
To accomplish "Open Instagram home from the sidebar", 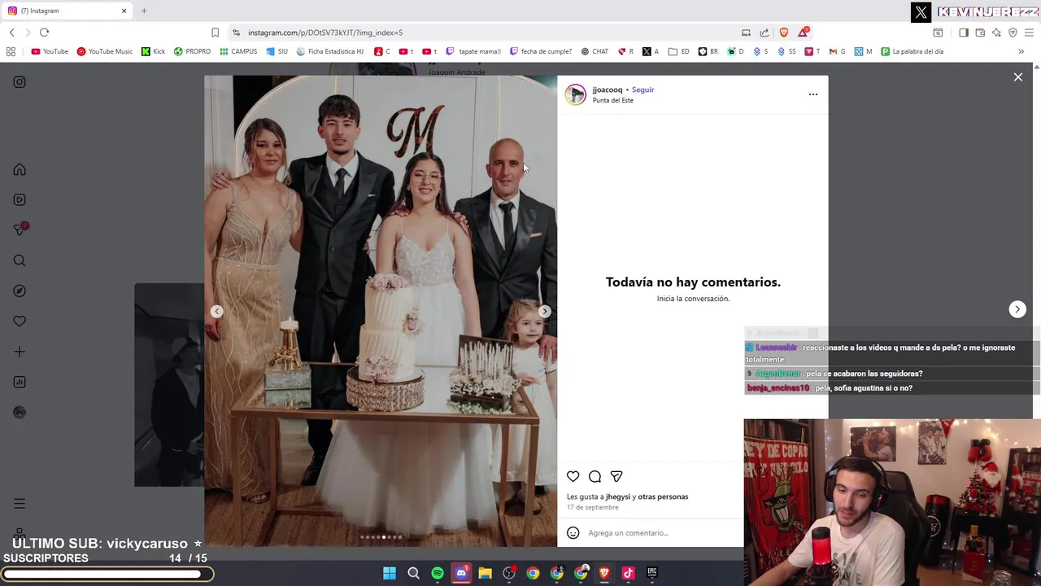I will tap(20, 169).
